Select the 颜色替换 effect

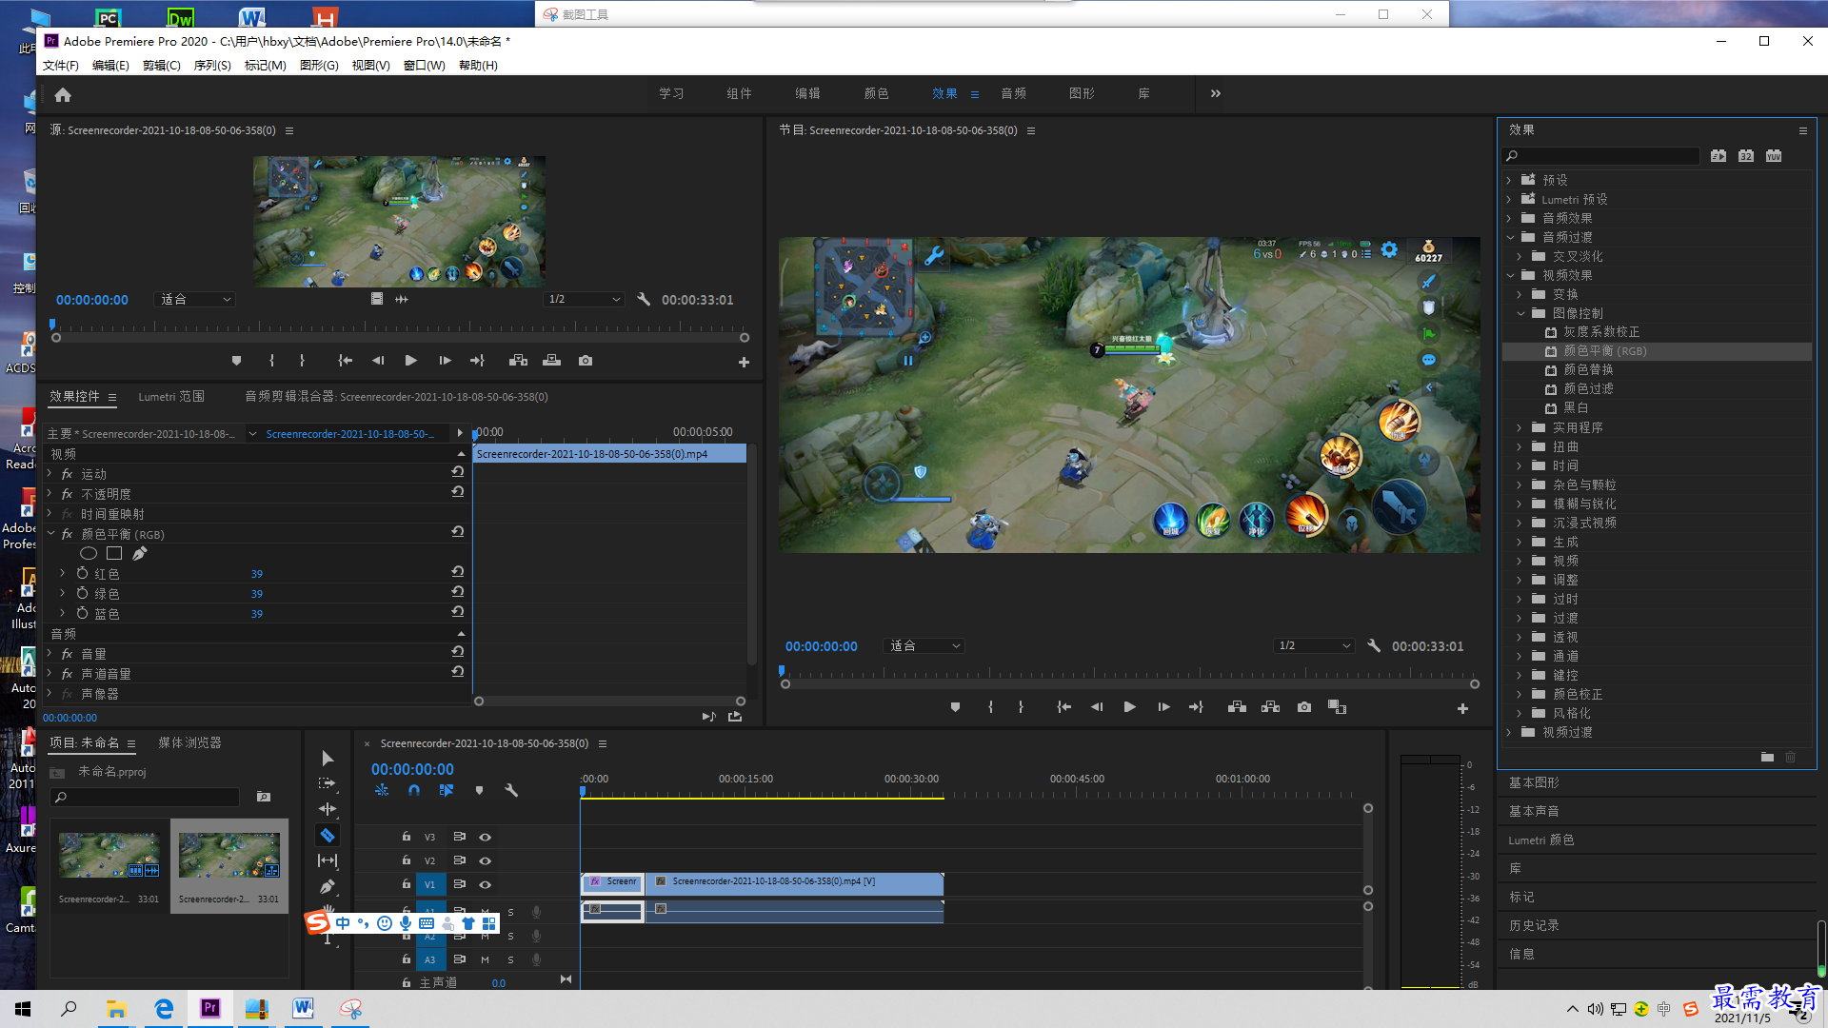pos(1588,369)
